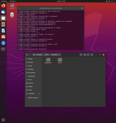Screen dimensions: 116x123
Task: Open Activities overview
Action: point(4,1)
